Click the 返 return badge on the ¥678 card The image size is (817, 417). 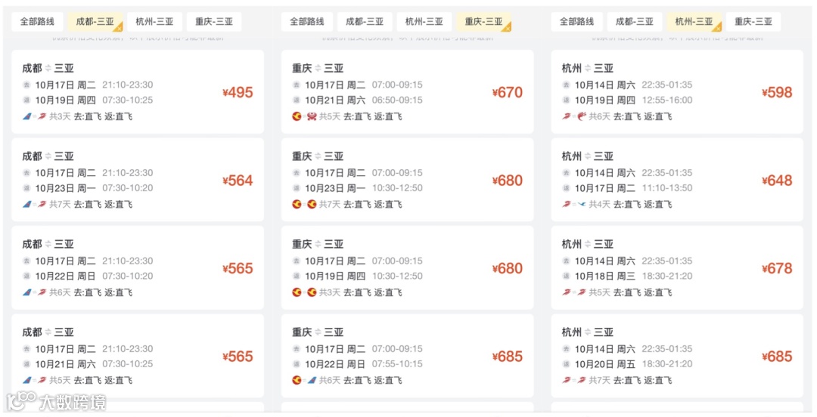click(566, 276)
